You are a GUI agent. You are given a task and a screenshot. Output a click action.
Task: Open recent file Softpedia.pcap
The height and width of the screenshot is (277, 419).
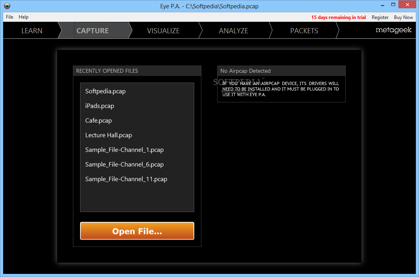(x=105, y=91)
